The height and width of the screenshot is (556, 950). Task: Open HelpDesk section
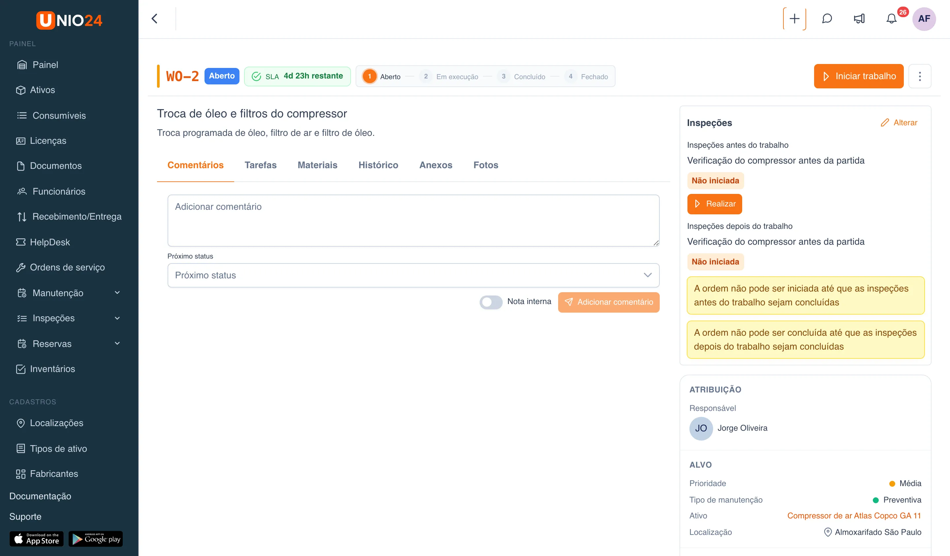tap(43, 242)
